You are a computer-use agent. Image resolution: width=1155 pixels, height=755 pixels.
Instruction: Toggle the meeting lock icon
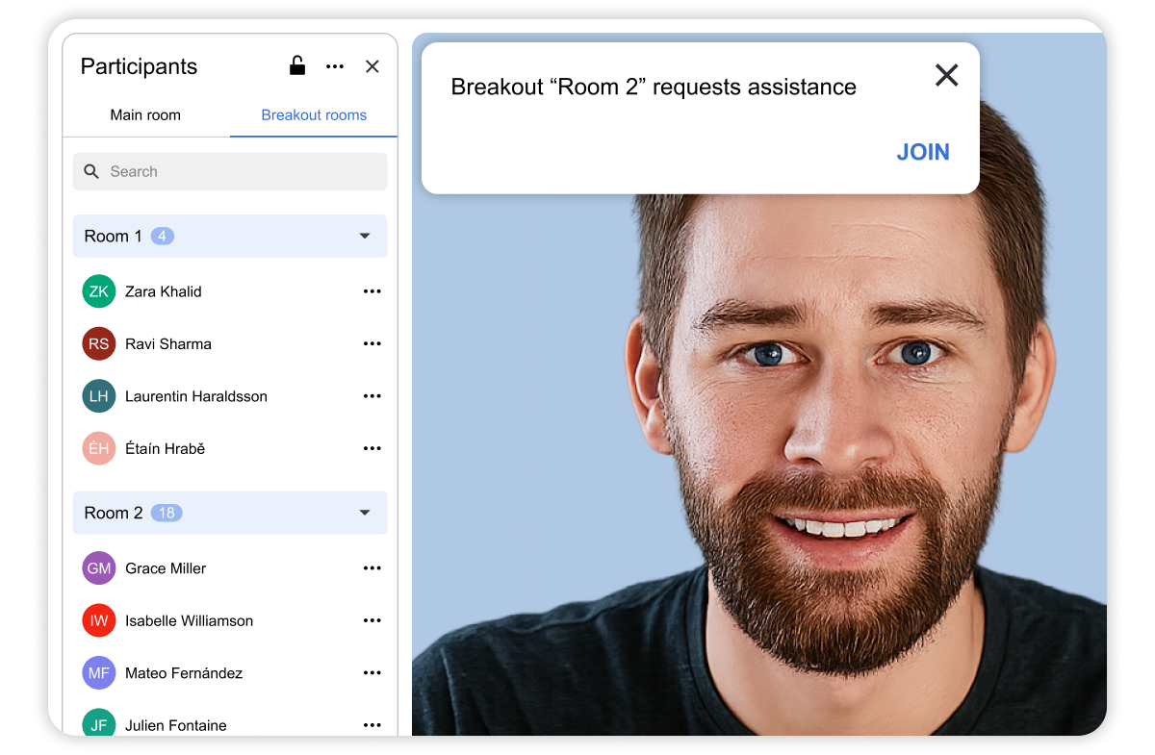[297, 66]
